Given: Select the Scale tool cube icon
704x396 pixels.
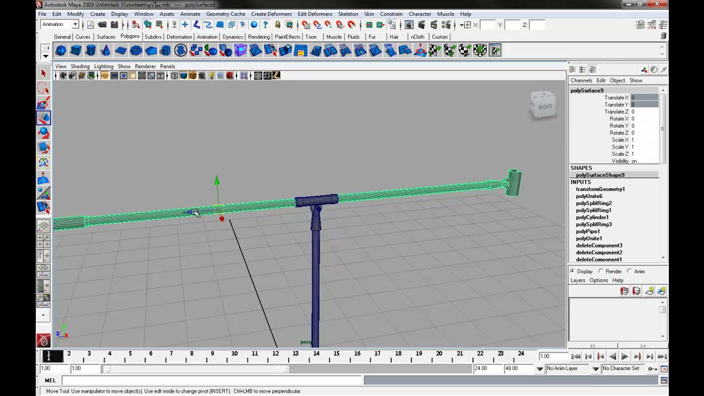Looking at the screenshot, I should pyautogui.click(x=43, y=147).
